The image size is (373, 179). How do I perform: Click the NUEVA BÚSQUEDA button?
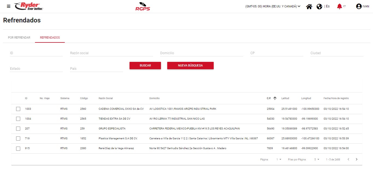(x=190, y=66)
